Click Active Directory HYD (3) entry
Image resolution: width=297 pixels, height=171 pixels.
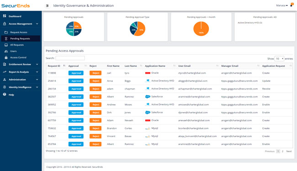point(250,23)
